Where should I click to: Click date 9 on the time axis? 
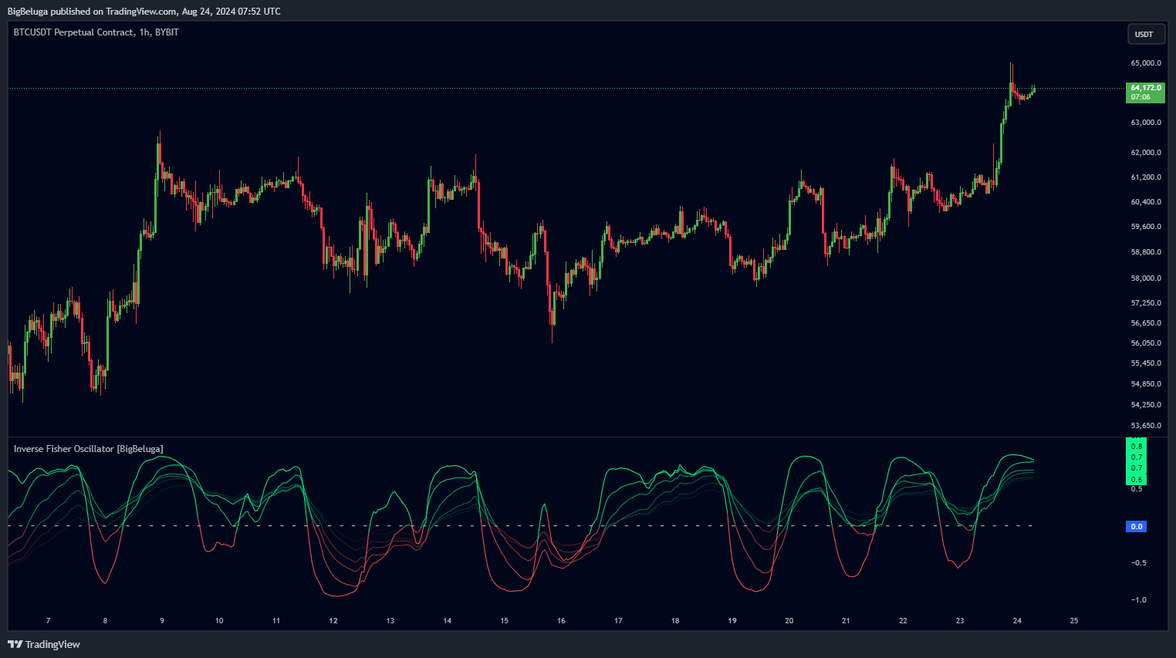coord(162,620)
